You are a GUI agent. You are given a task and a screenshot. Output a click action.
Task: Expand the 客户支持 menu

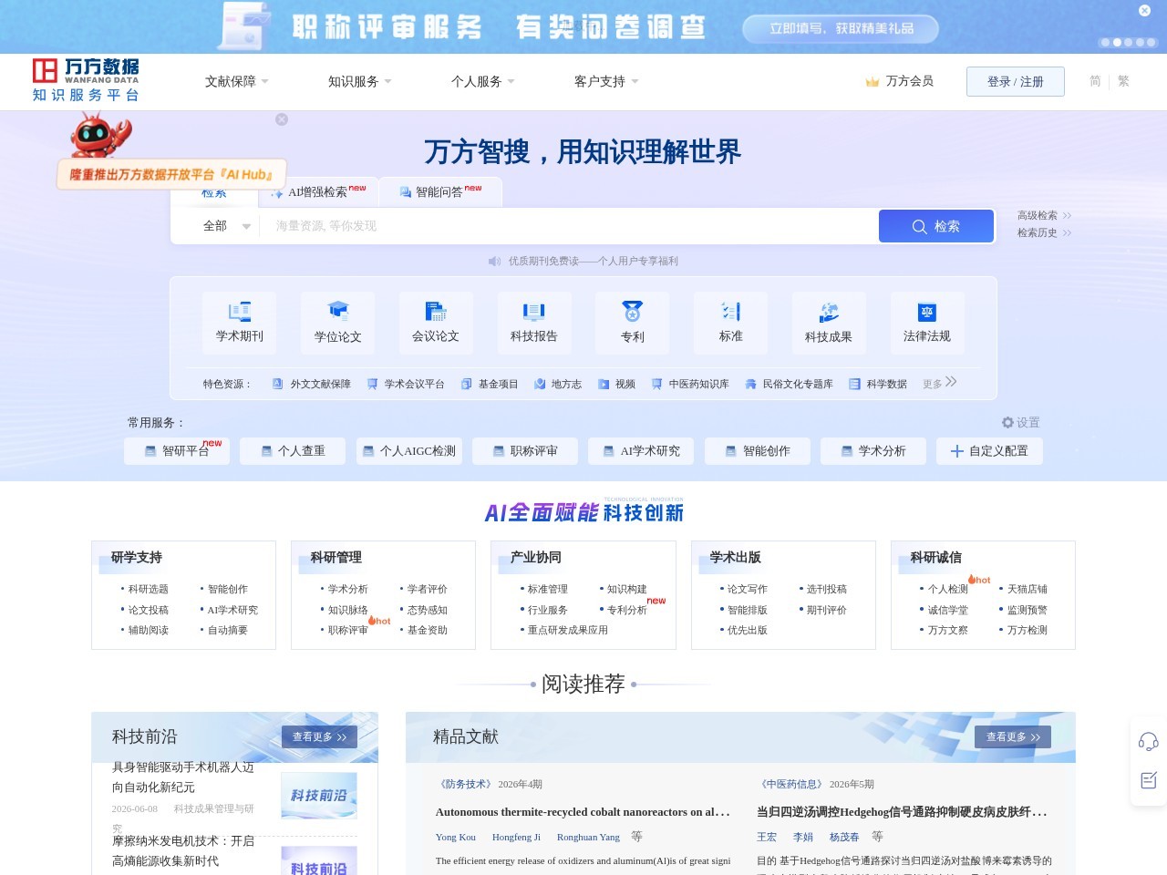point(606,82)
